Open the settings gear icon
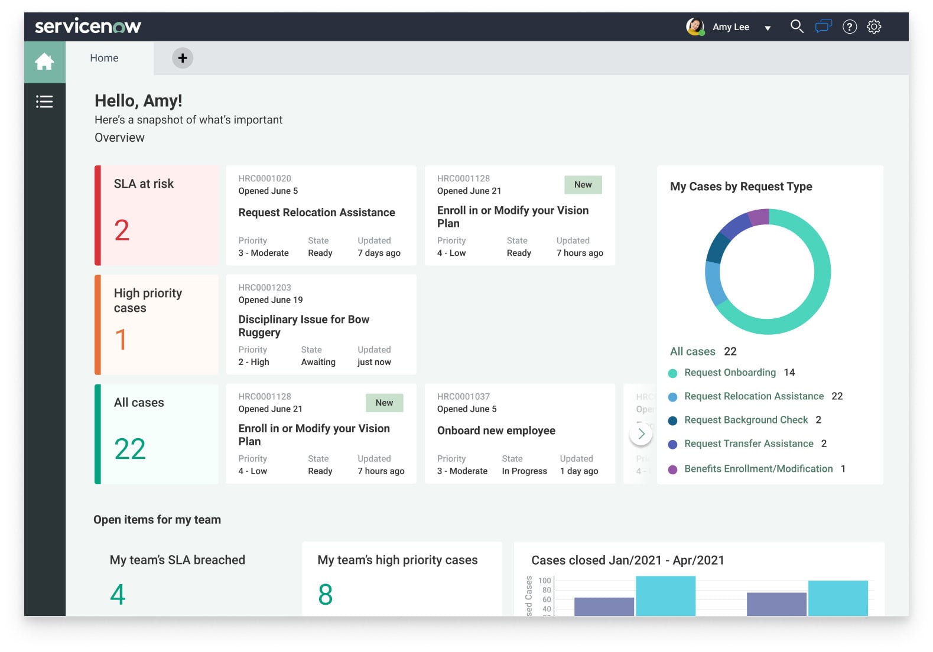 pos(874,27)
